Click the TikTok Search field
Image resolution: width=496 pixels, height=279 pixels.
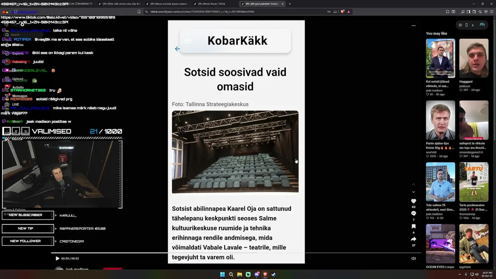[23, 35]
